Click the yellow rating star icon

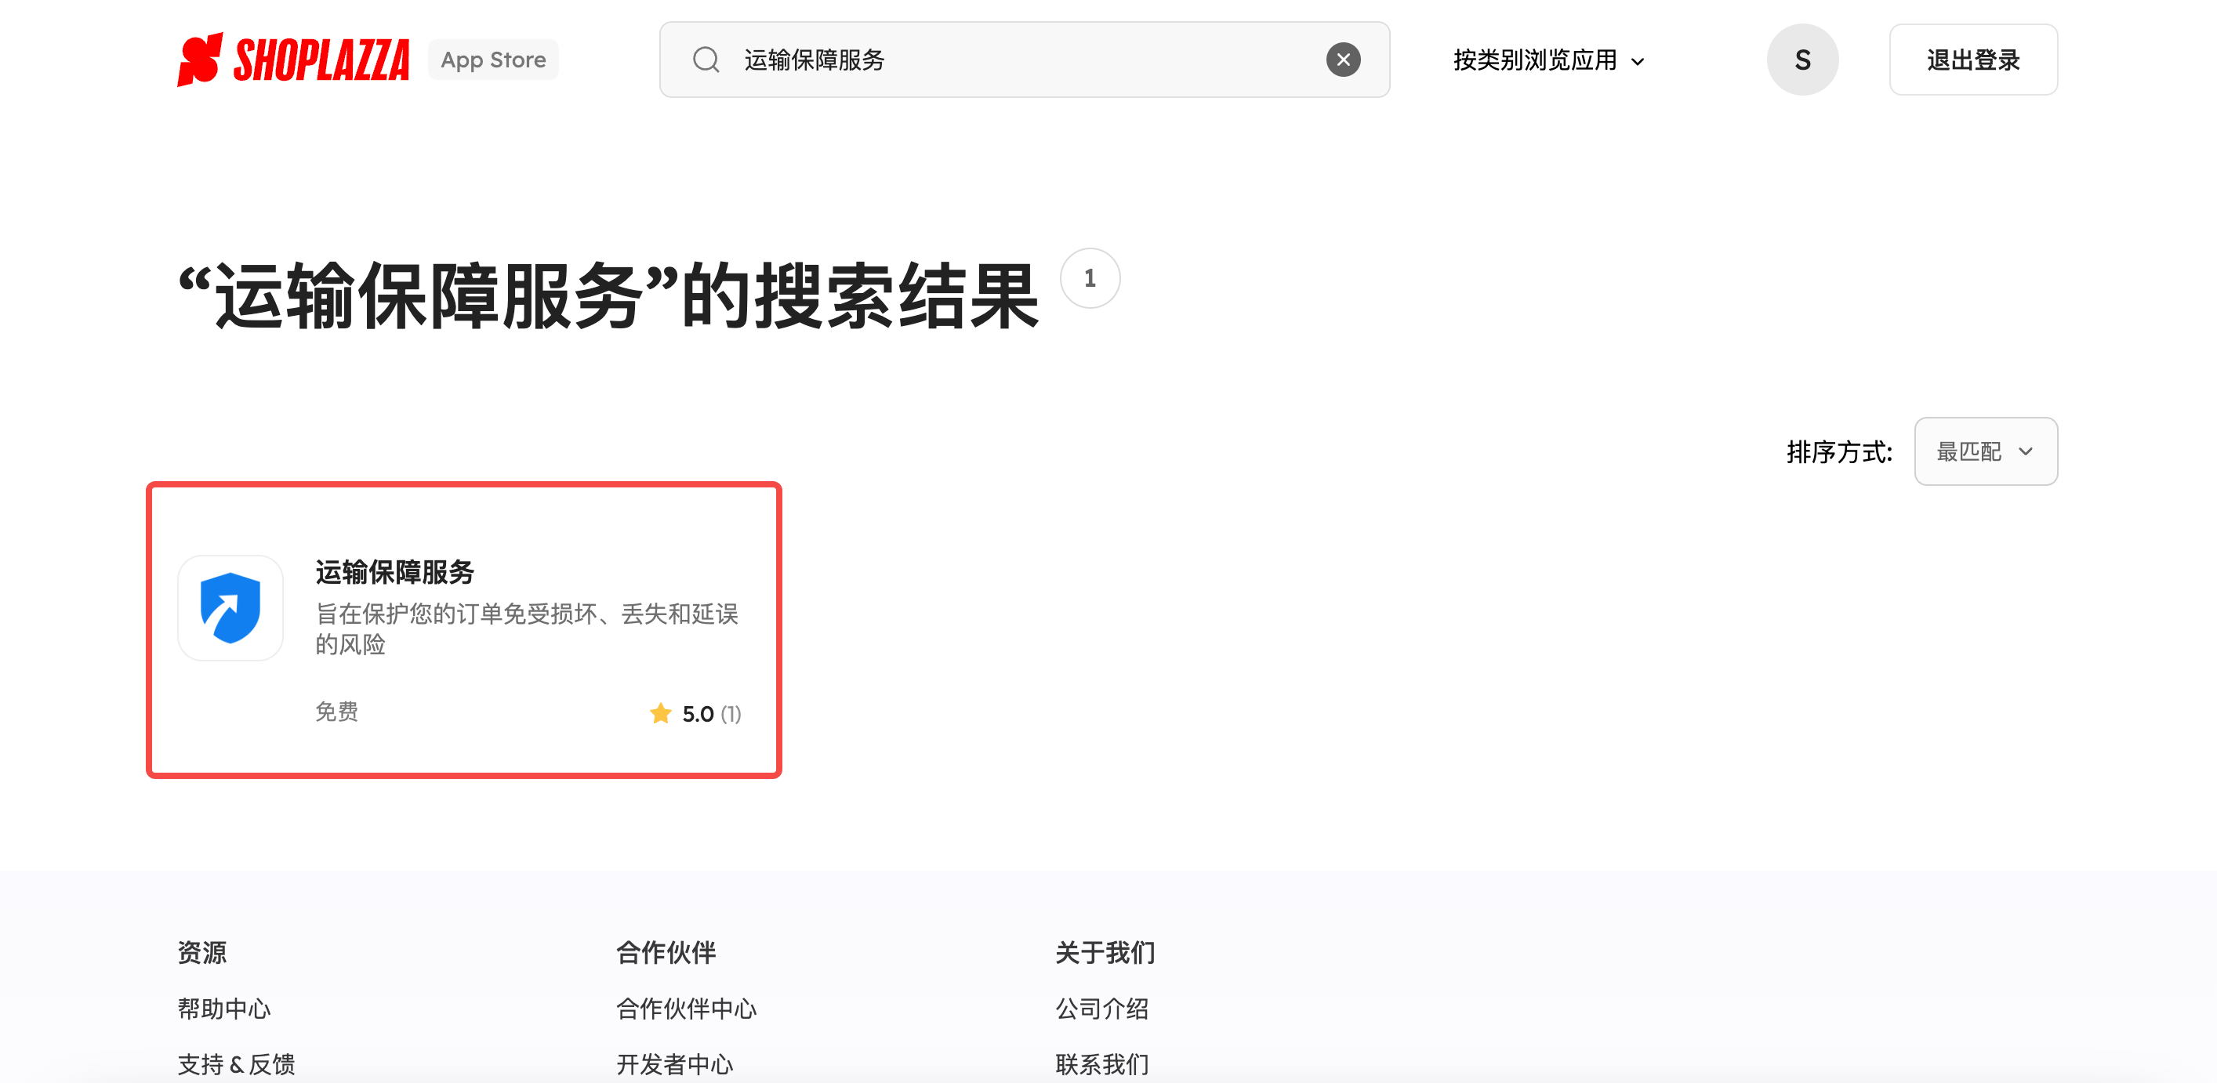pyautogui.click(x=660, y=713)
